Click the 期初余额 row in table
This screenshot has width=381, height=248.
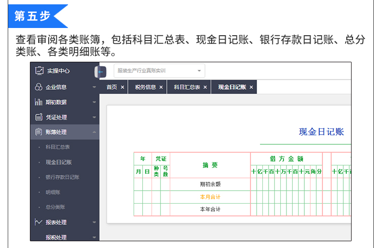point(210,184)
